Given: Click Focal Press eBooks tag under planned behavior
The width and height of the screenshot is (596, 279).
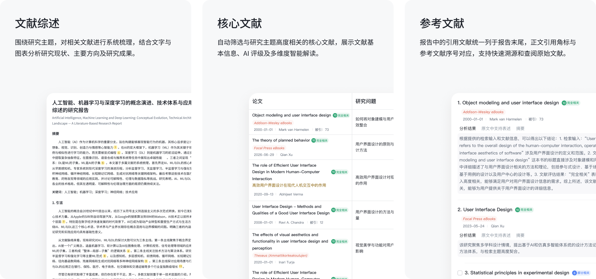Looking at the screenshot, I should (x=269, y=148).
